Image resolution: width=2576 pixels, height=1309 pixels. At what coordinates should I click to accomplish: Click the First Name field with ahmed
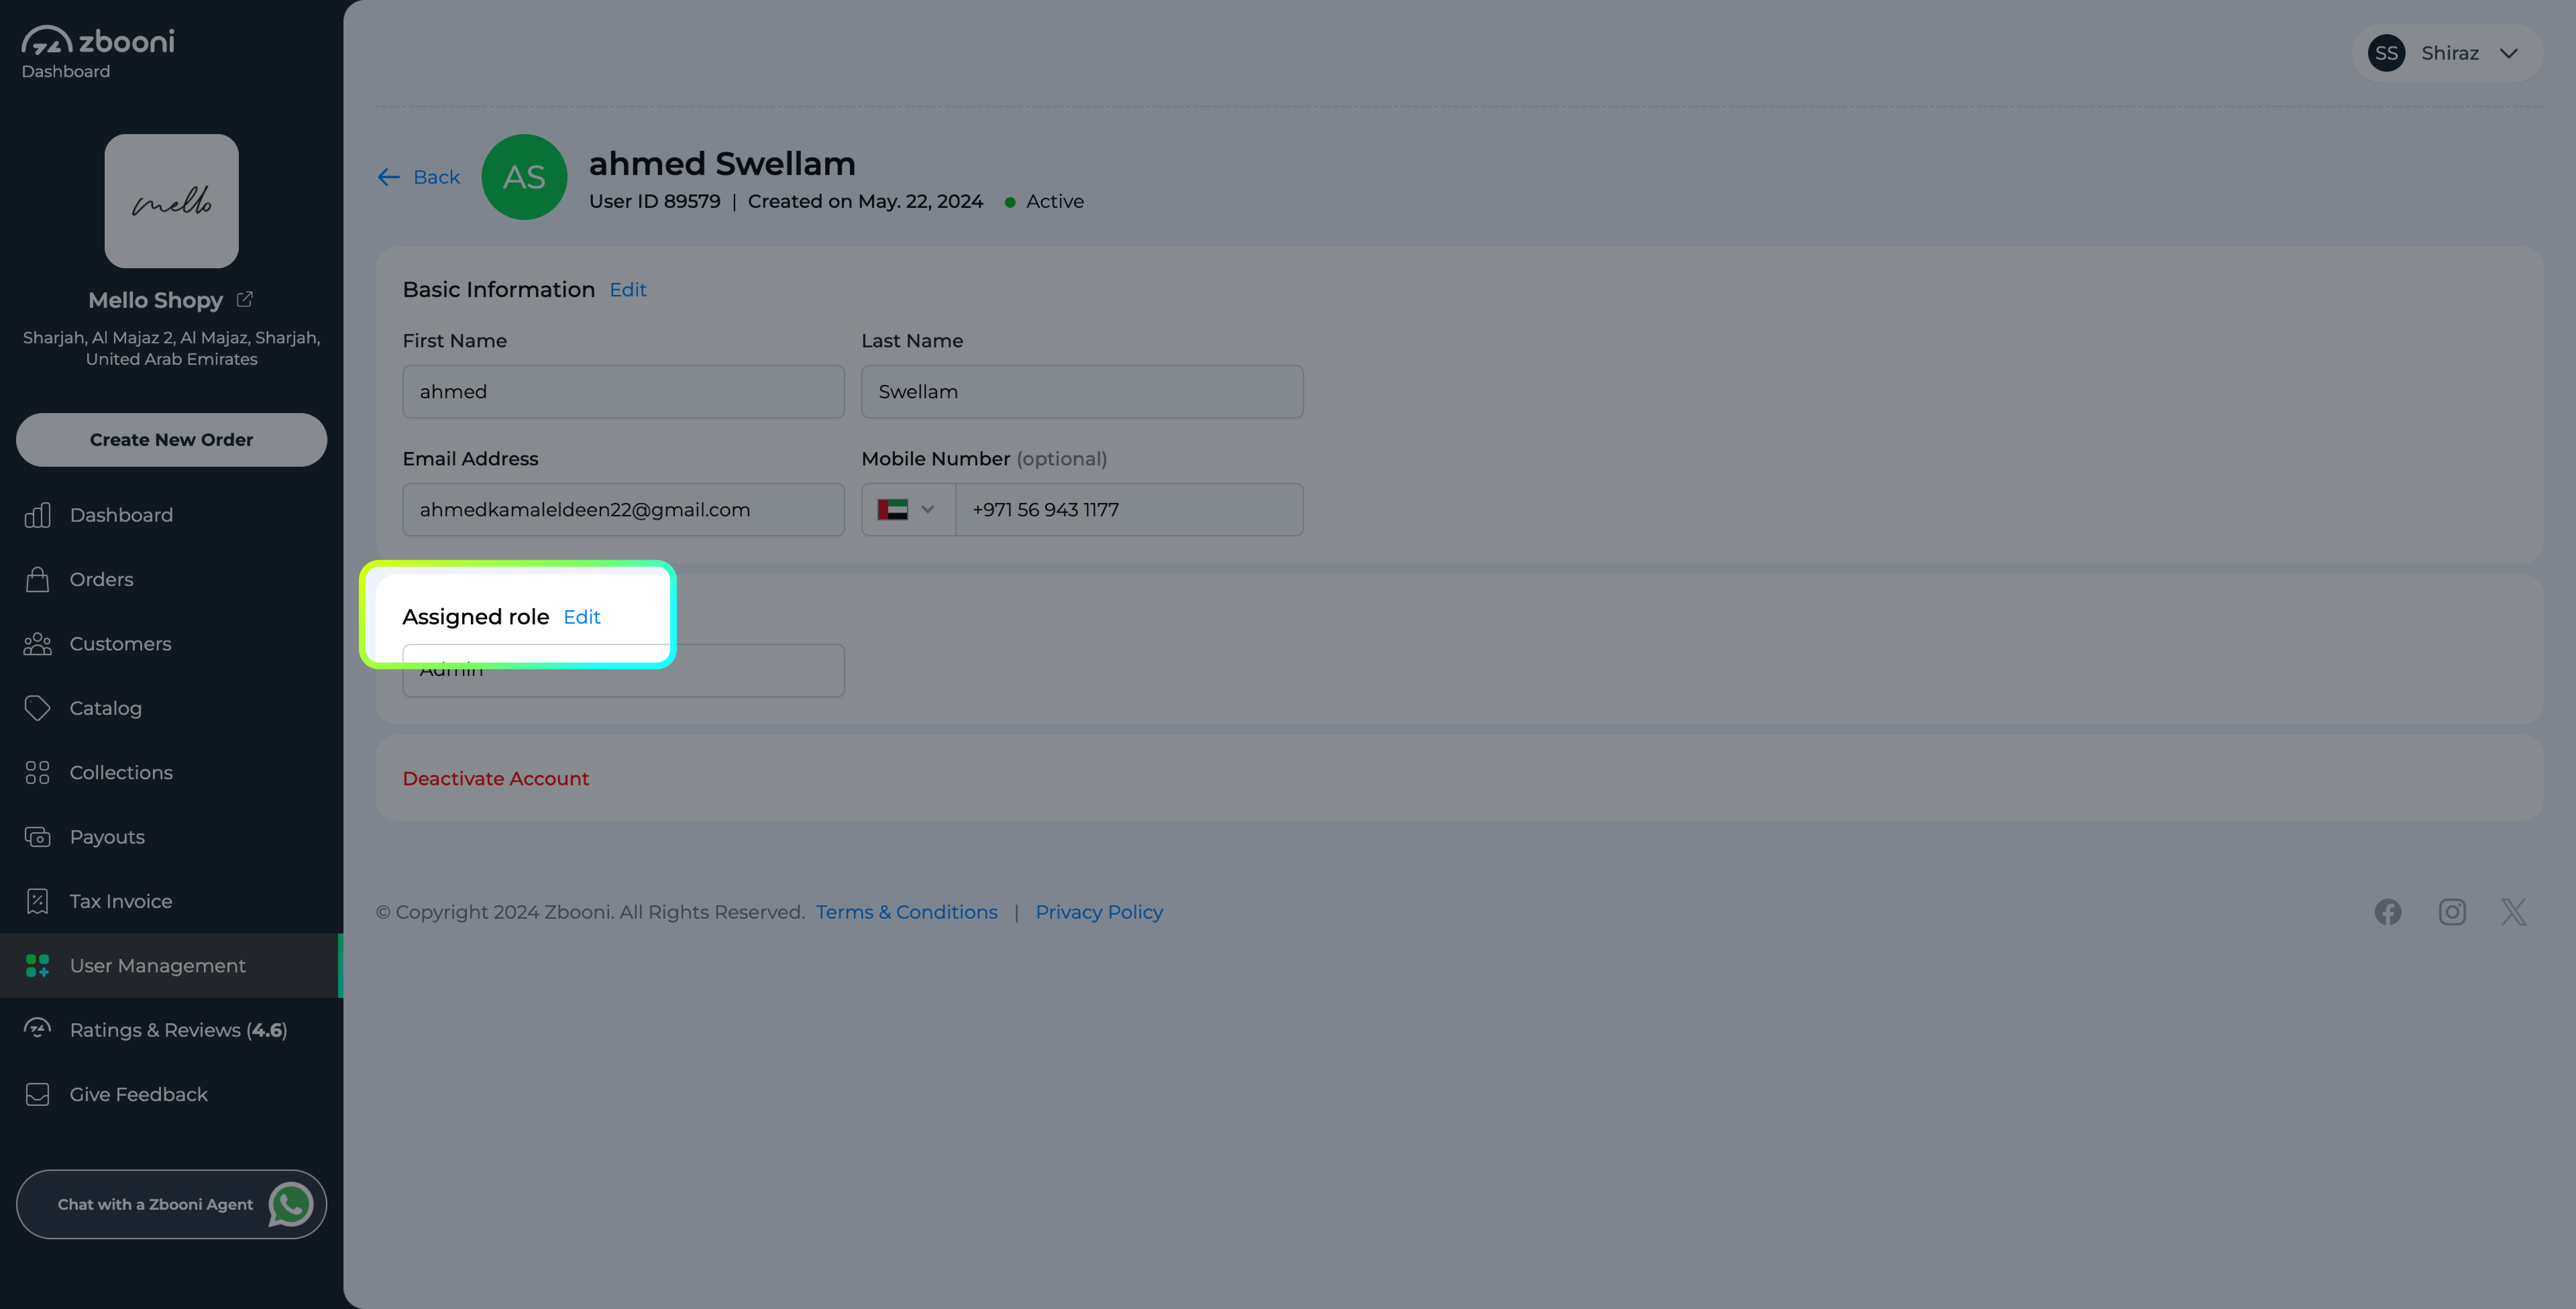tap(623, 392)
